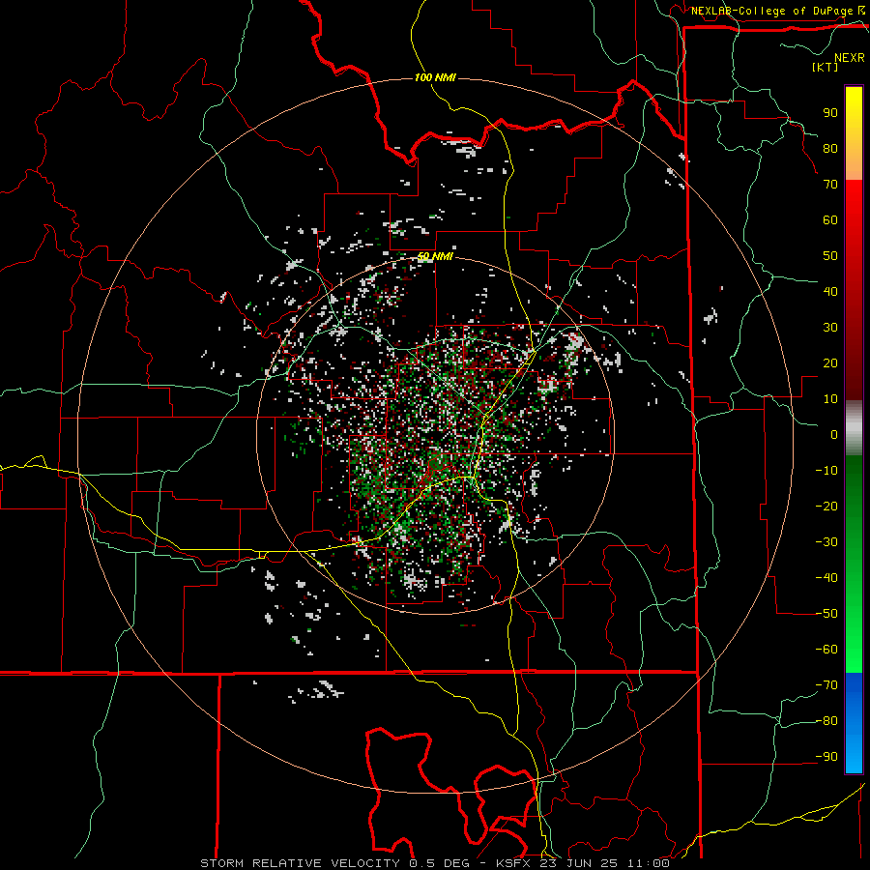
Task: Click "STORM RELATIVE VELOCITY" in the caption
Action: click(x=301, y=863)
